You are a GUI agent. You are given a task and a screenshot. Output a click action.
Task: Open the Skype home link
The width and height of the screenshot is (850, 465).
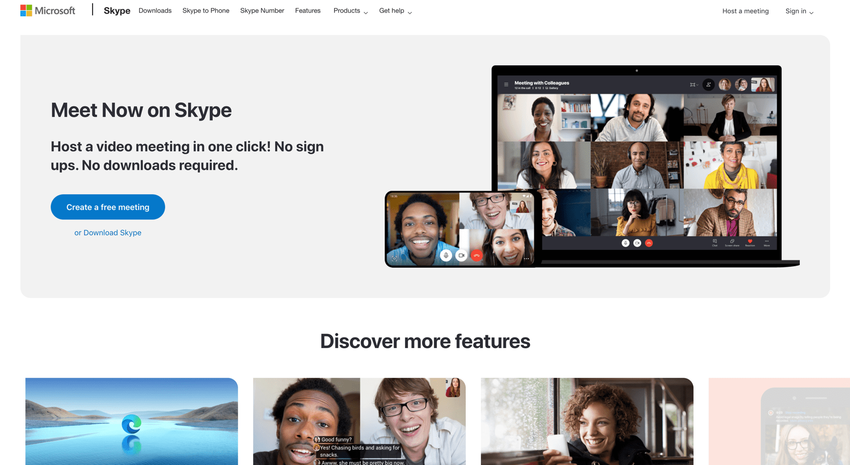click(x=117, y=11)
